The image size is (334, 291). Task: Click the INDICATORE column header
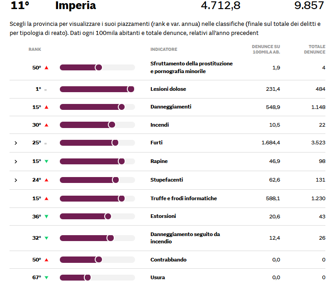(164, 49)
